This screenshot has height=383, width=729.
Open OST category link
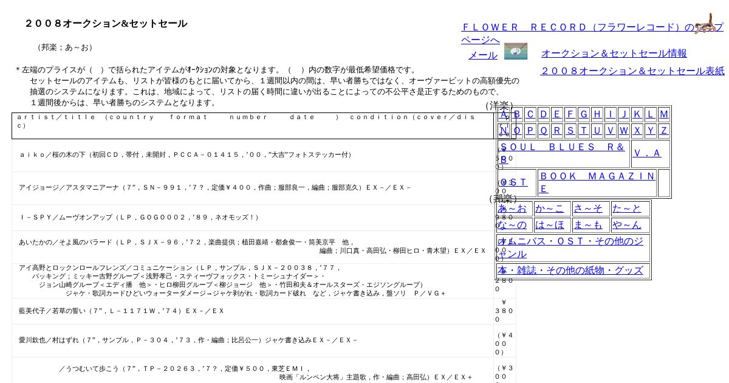tap(514, 182)
